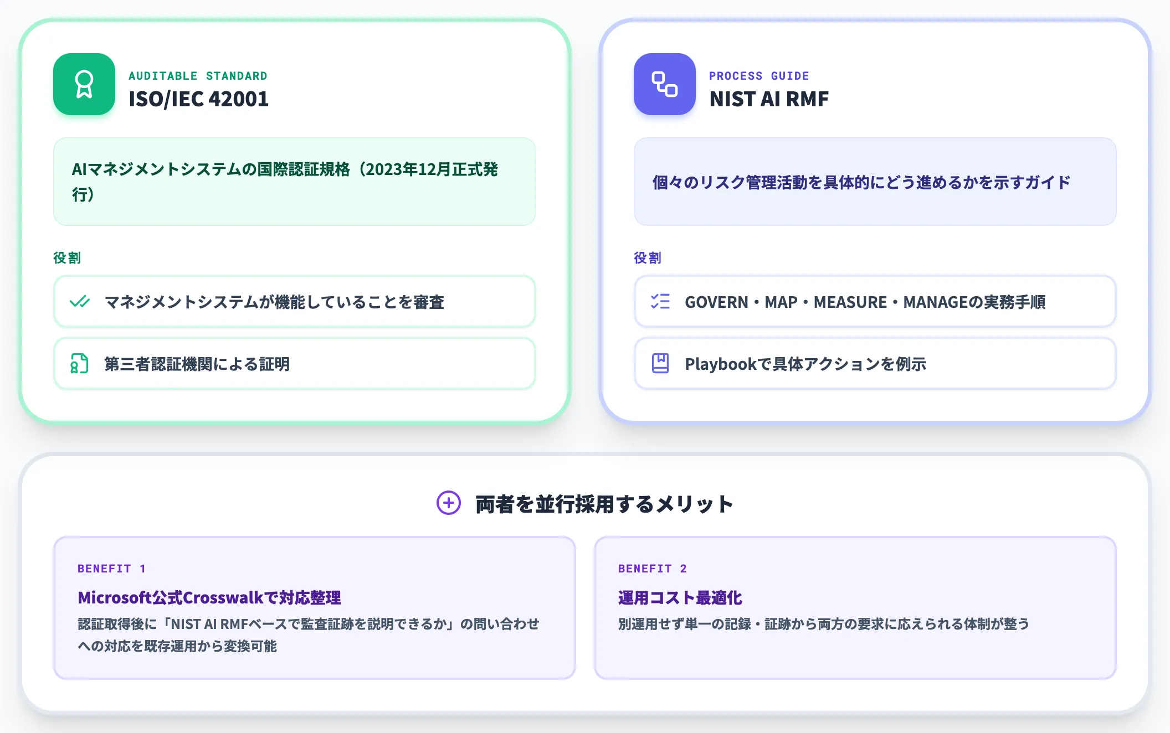Image resolution: width=1170 pixels, height=733 pixels.
Task: Click the 別運用せず単一の記録 description
Action: (x=824, y=624)
